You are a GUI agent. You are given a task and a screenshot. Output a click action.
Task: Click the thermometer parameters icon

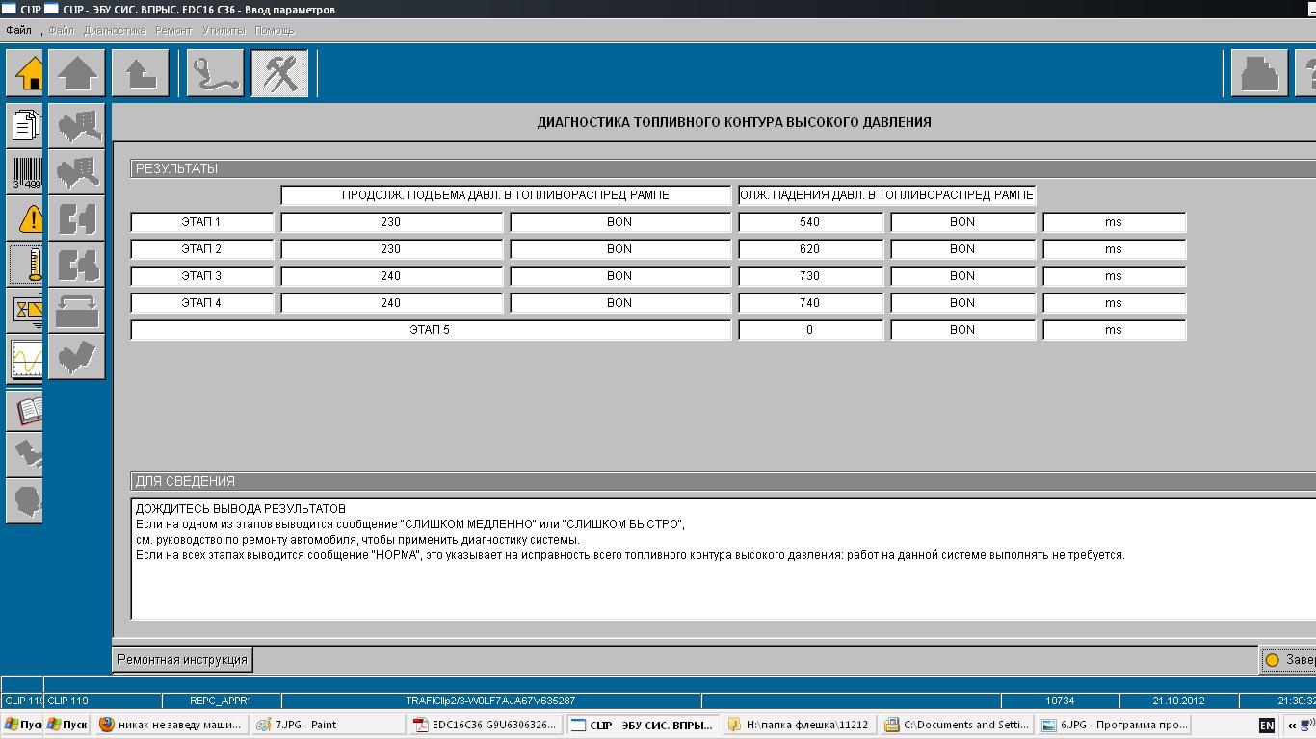click(26, 263)
